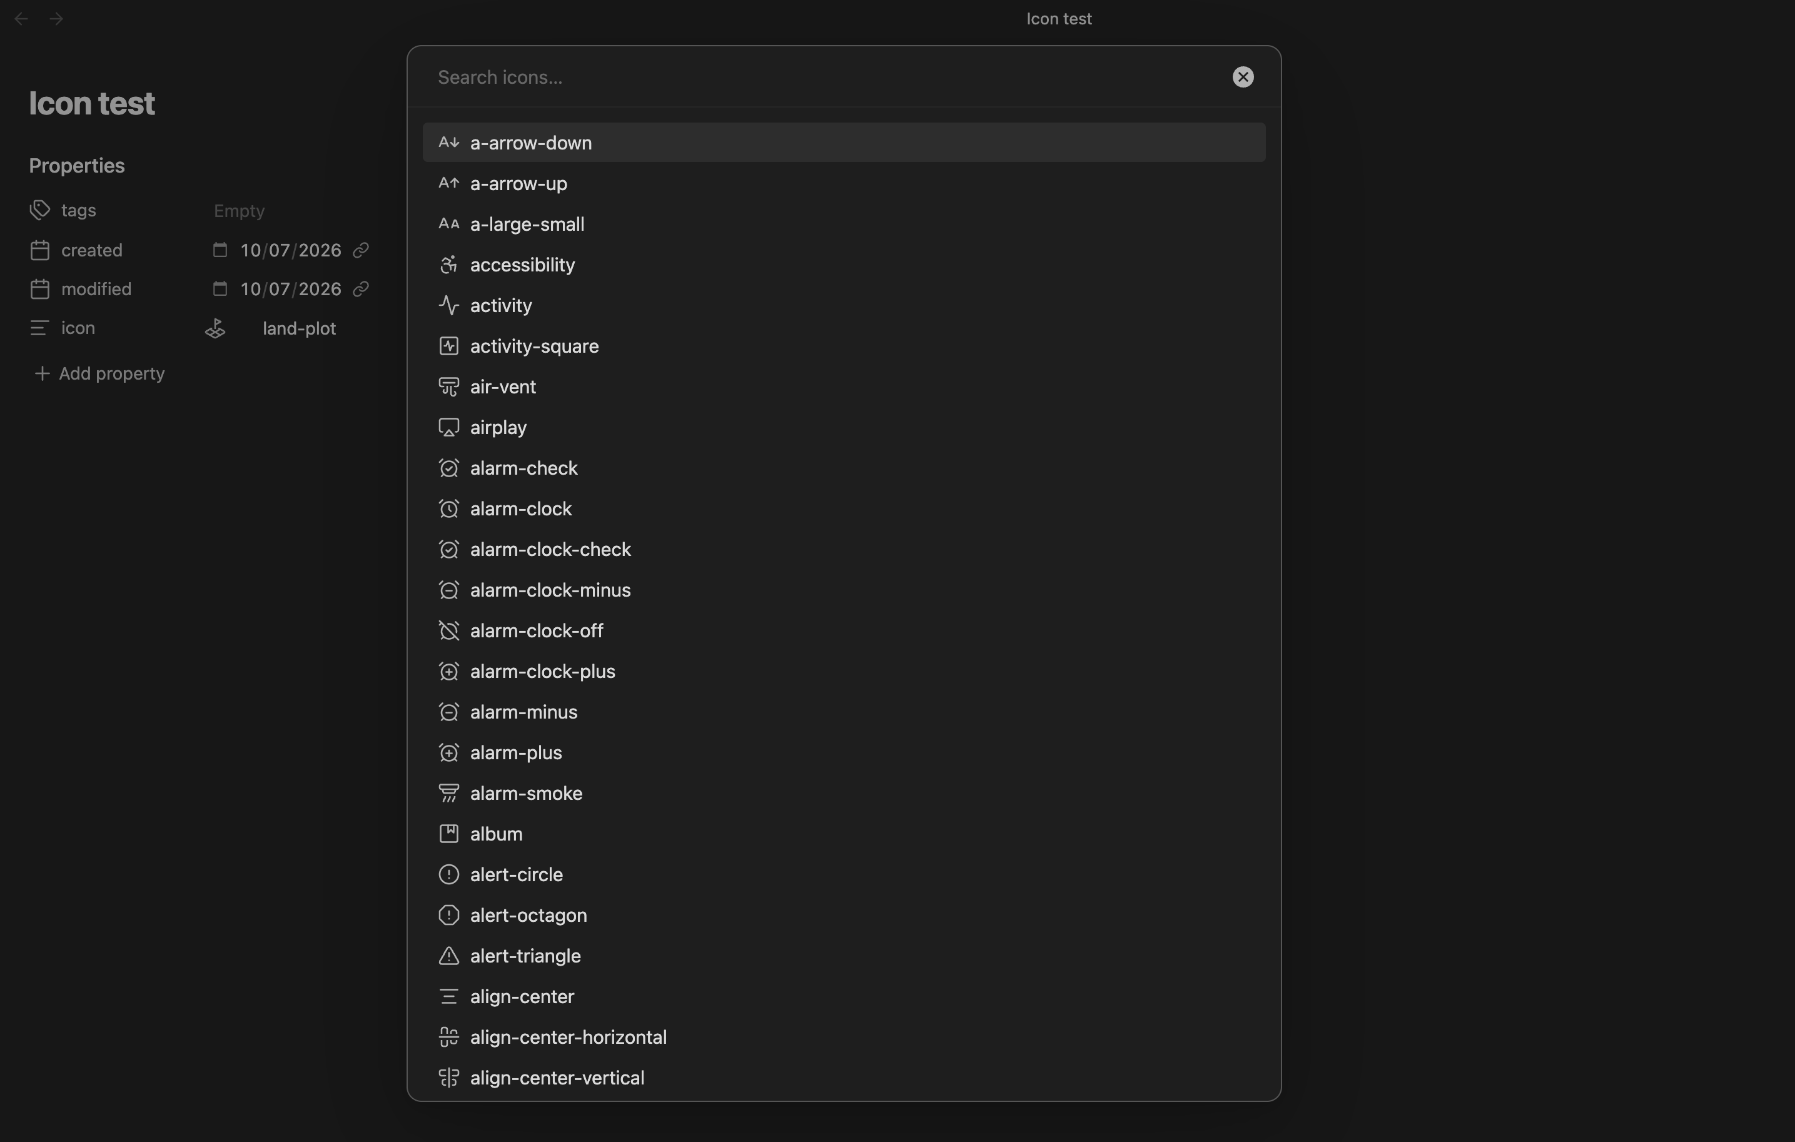Choose the alarm-clock-minus list item

click(x=844, y=590)
